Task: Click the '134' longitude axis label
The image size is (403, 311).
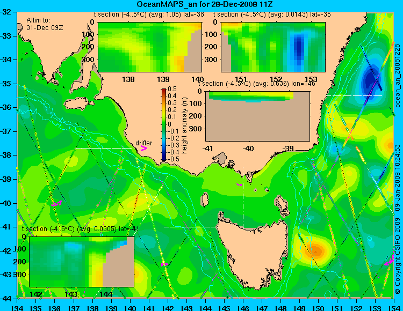Action: [18, 308]
